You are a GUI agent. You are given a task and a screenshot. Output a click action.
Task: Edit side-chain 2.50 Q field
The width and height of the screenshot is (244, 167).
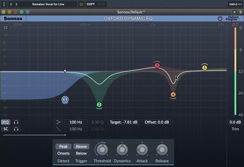[x=97, y=129]
